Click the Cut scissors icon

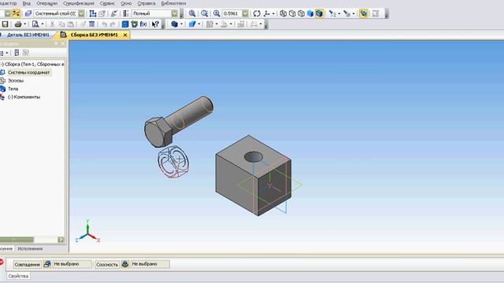tap(52, 24)
